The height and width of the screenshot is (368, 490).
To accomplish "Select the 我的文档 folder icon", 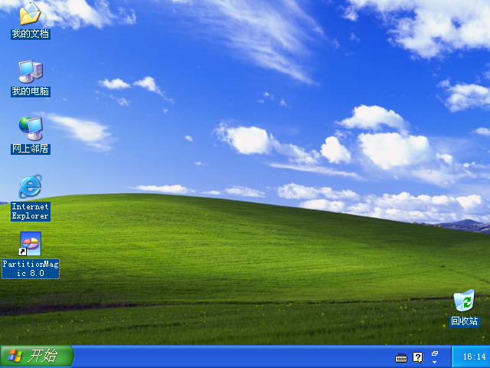I will coord(30,14).
